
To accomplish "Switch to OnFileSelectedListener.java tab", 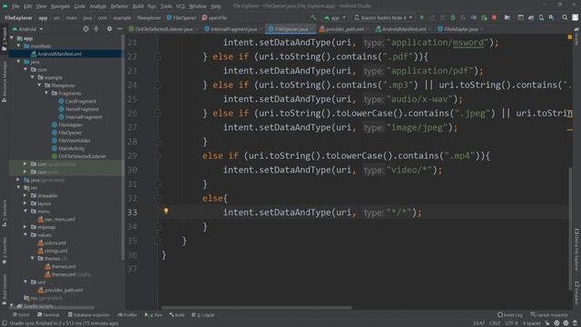I will 161,29.
